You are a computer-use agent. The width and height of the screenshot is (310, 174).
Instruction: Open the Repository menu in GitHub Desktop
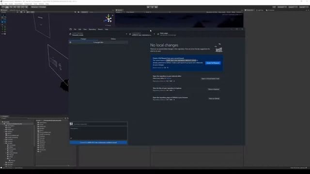point(93,29)
